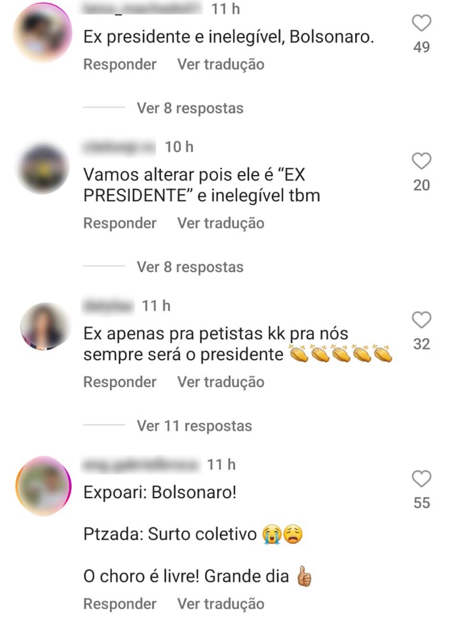
Task: Reply to the 'Vamos alterar' comment
Action: point(120,223)
